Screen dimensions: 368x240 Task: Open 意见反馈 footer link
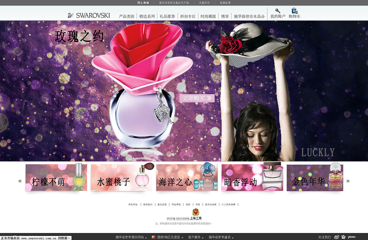point(162,205)
